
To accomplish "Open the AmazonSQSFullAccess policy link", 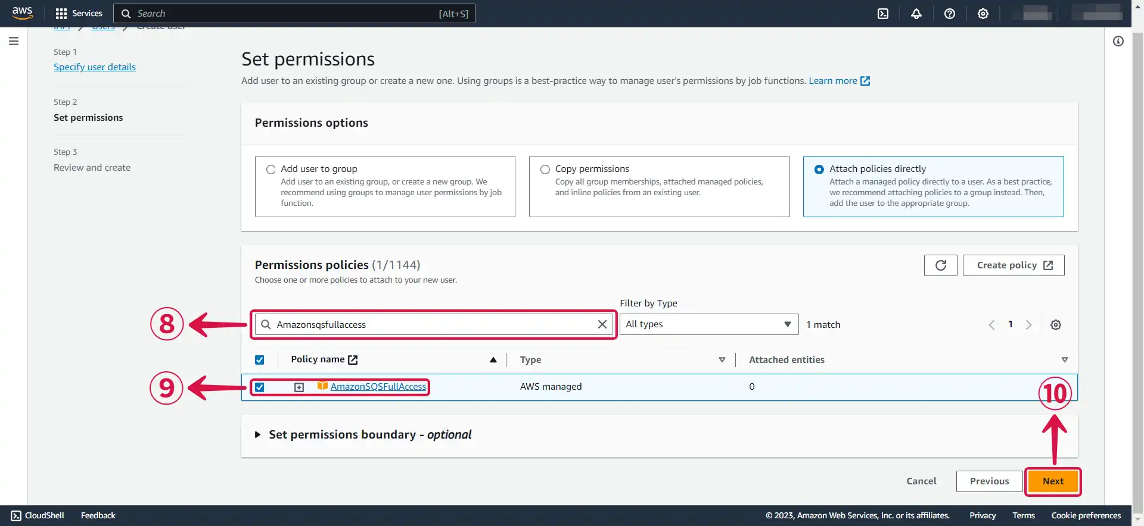I will coord(378,387).
